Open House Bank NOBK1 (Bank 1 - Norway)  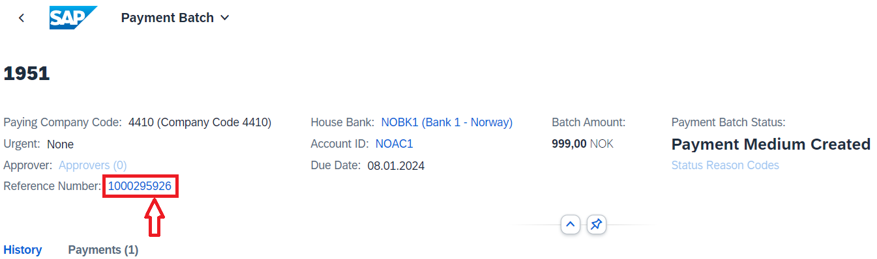click(447, 122)
